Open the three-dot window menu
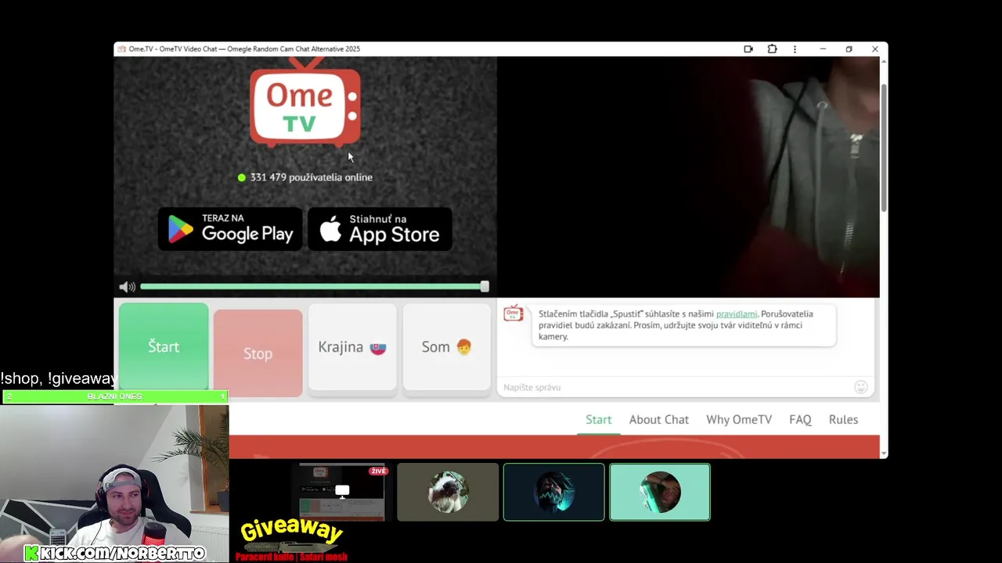Viewport: 1002px width, 563px height. coord(795,49)
